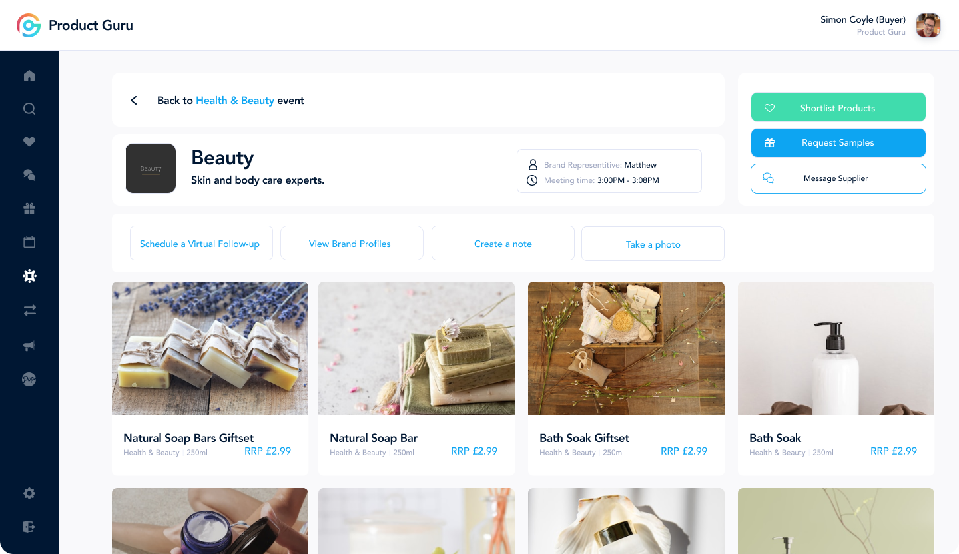Image resolution: width=959 pixels, height=554 pixels.
Task: Open the megaphone announcements sidebar icon
Action: pos(29,346)
